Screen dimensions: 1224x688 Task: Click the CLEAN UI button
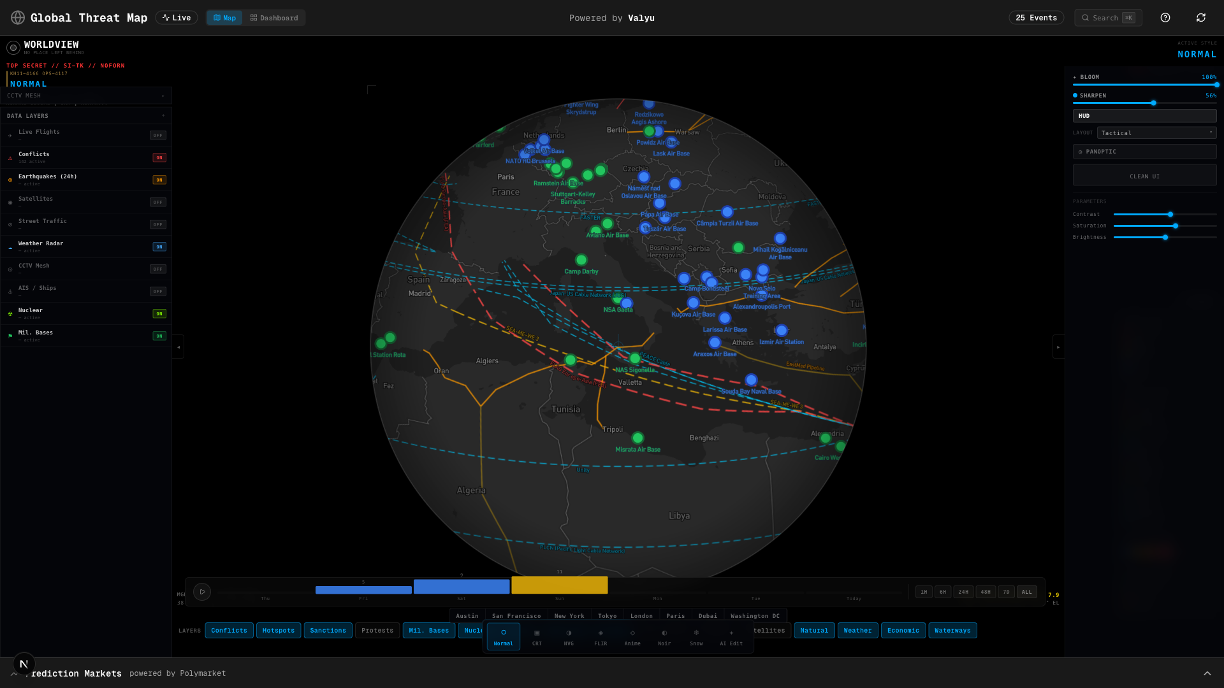[1144, 175]
